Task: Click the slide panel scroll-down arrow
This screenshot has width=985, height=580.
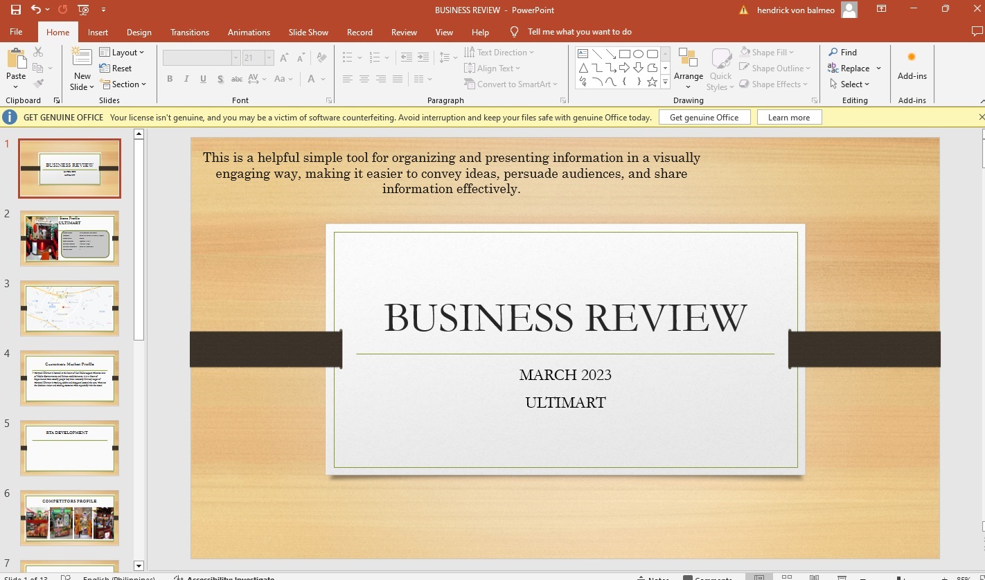Action: point(139,565)
